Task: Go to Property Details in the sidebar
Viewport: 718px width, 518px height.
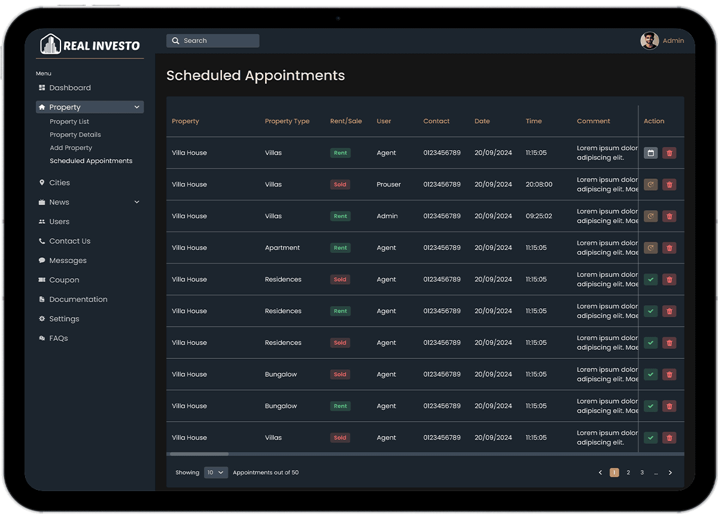Action: click(75, 135)
